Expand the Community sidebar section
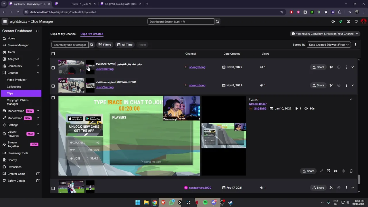The image size is (368, 207). pos(38,66)
